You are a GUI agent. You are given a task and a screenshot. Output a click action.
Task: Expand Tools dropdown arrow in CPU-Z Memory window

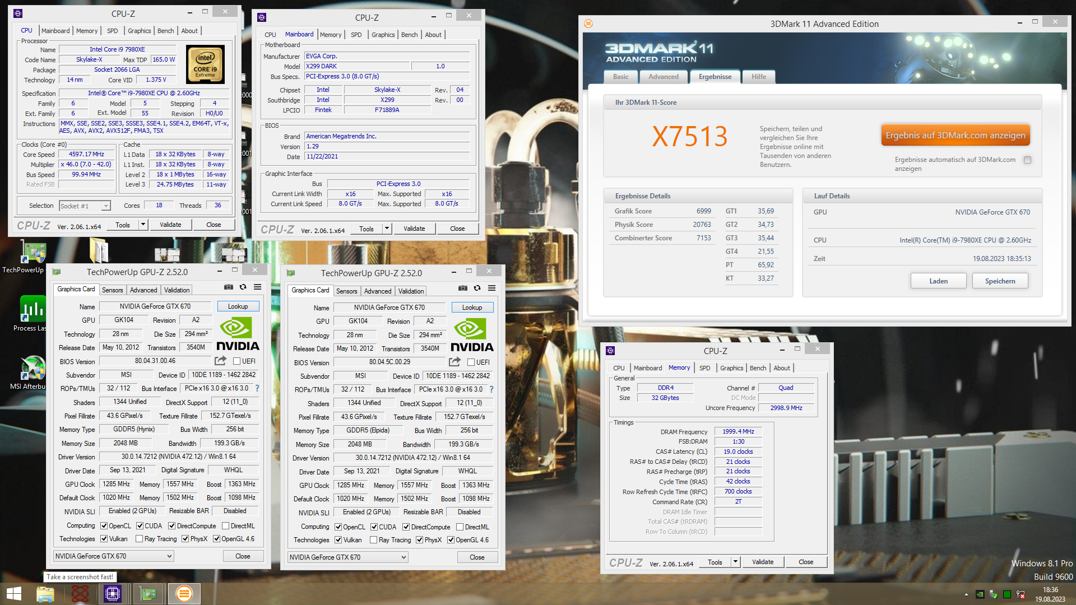tap(735, 562)
